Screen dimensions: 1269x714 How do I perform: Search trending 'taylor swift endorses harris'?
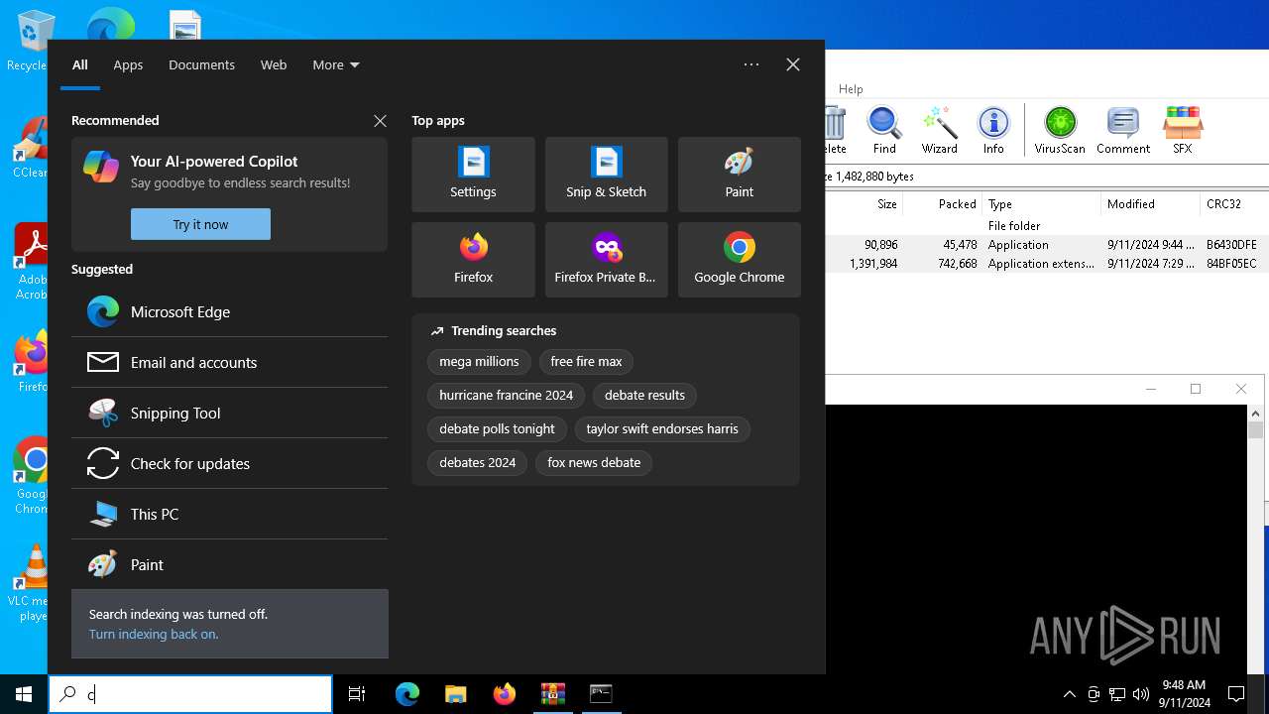662,428
